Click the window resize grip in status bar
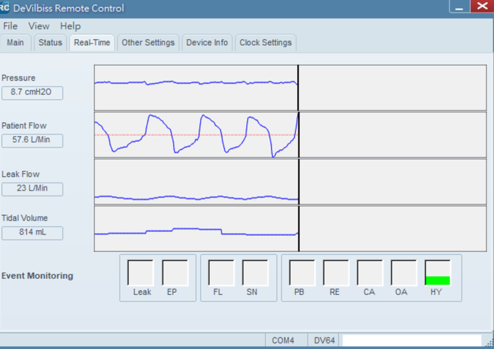 (x=489, y=342)
